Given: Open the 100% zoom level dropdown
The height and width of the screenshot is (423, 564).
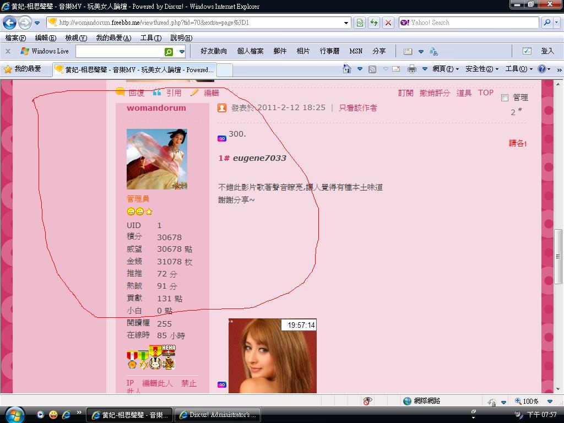Looking at the screenshot, I should [x=550, y=401].
